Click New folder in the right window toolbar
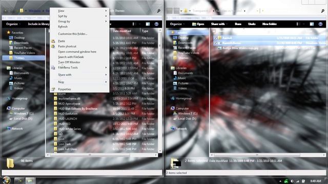This screenshot has height=184, width=328. point(270,24)
